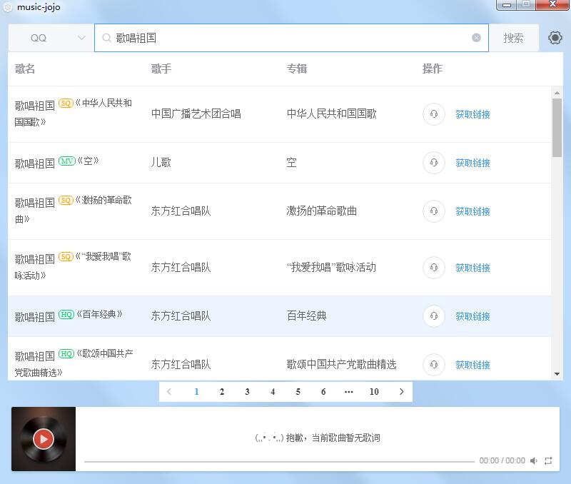
Task: Select page 1 in pagination
Action: click(x=197, y=391)
